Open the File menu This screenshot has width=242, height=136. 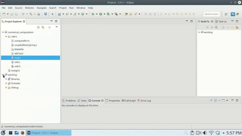coord(3,8)
